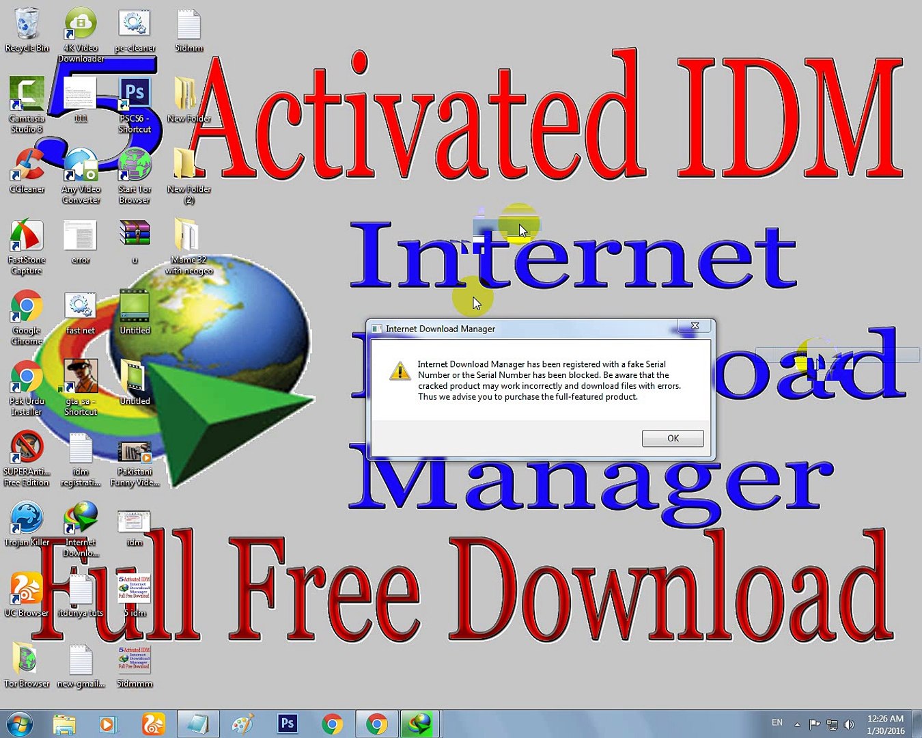Image resolution: width=922 pixels, height=738 pixels.
Task: Select the Camtasia Studio 8 shortcut
Action: click(27, 105)
